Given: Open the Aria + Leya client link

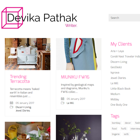Looking at the screenshot, I should pos(117,51).
